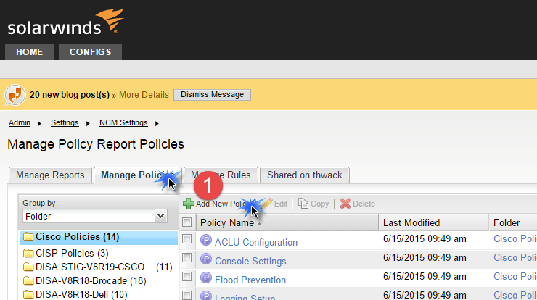This screenshot has width=537, height=300.
Task: Click Cisco Poli folder link in Flood Prevention row
Action: pyautogui.click(x=515, y=276)
